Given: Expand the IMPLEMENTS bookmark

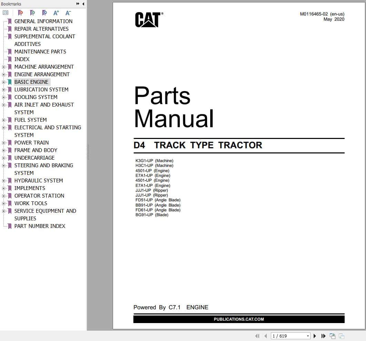Looking at the screenshot, I should [3, 189].
